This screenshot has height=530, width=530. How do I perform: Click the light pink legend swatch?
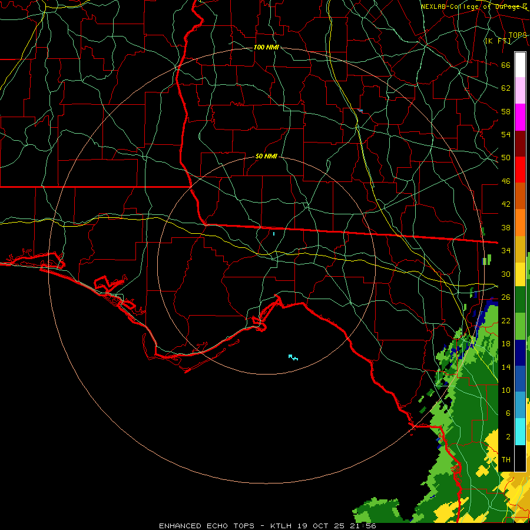click(x=520, y=91)
